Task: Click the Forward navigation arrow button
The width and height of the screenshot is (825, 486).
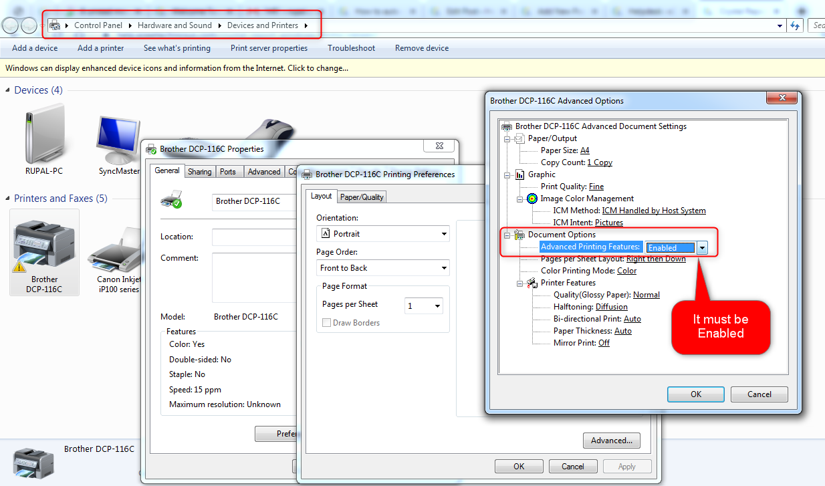Action: pos(29,25)
